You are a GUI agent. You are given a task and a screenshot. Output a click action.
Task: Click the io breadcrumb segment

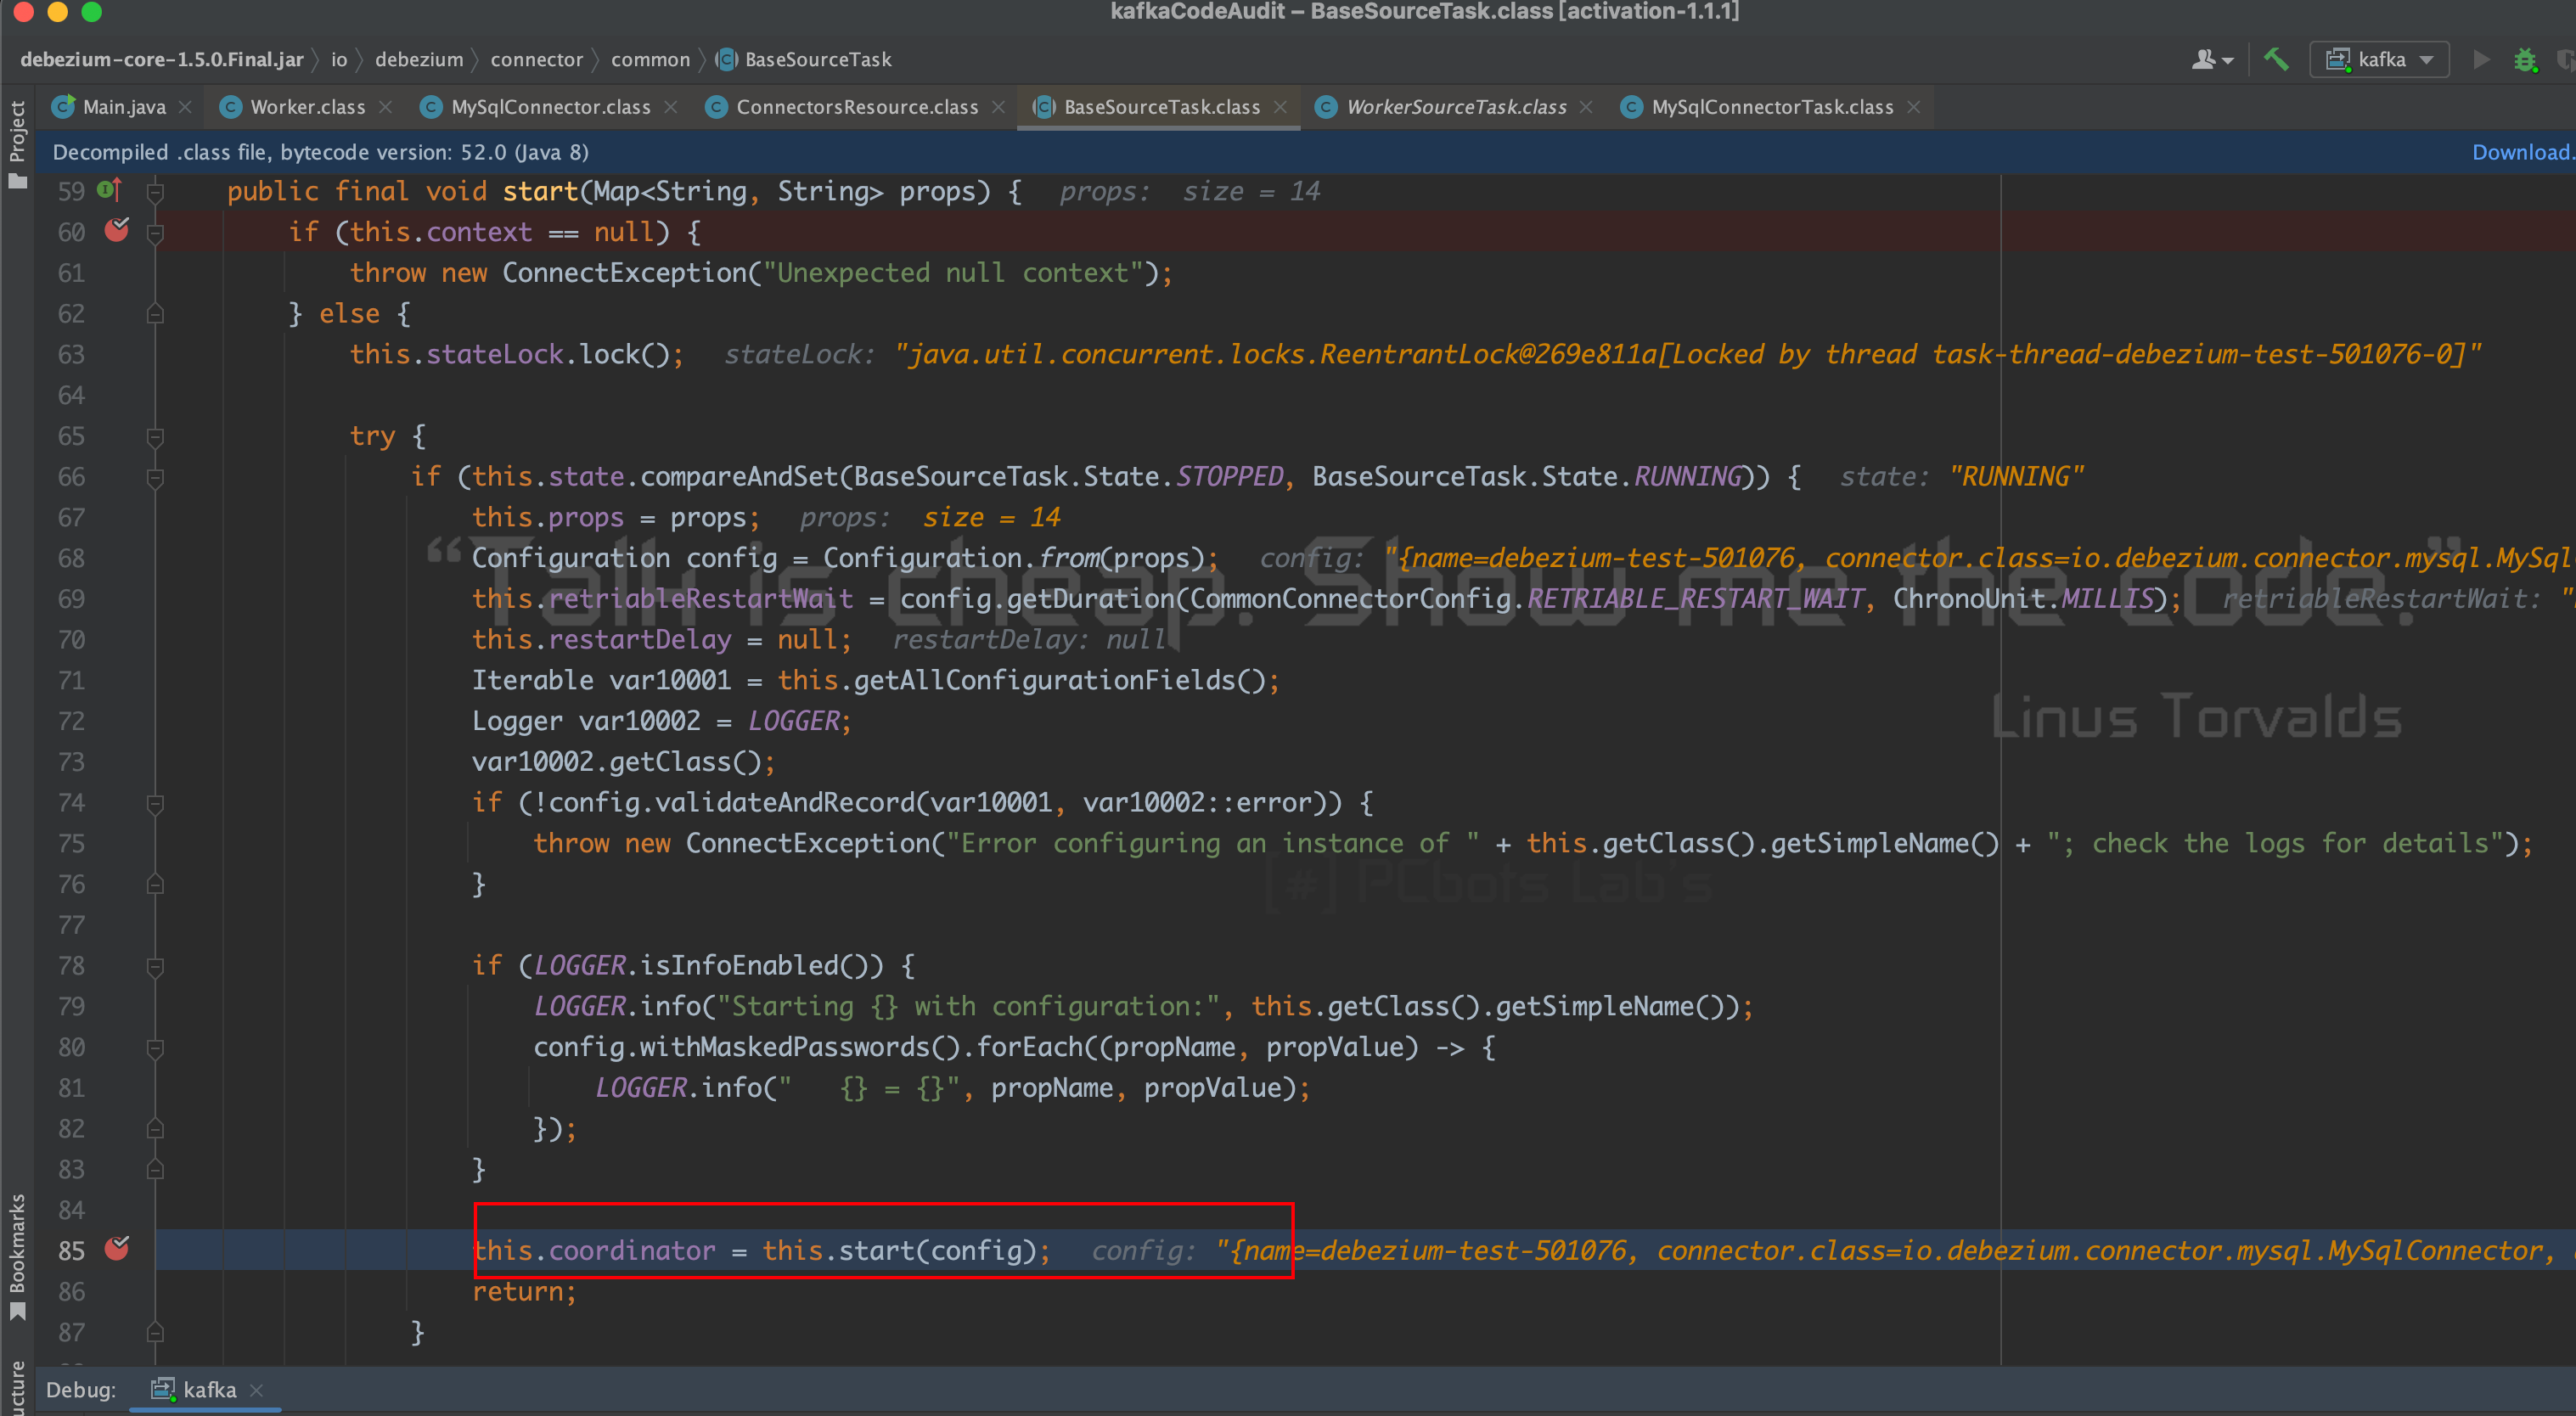(339, 60)
